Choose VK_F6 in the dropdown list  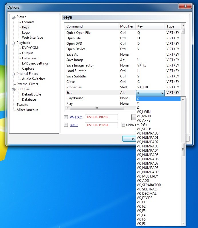click(158, 224)
